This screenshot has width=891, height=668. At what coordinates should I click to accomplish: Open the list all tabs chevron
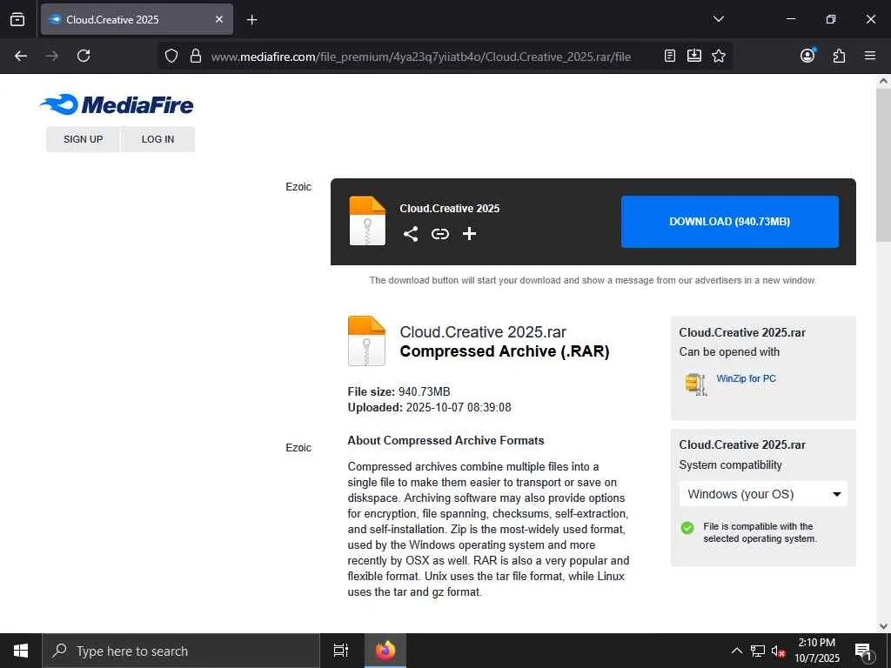tap(719, 19)
